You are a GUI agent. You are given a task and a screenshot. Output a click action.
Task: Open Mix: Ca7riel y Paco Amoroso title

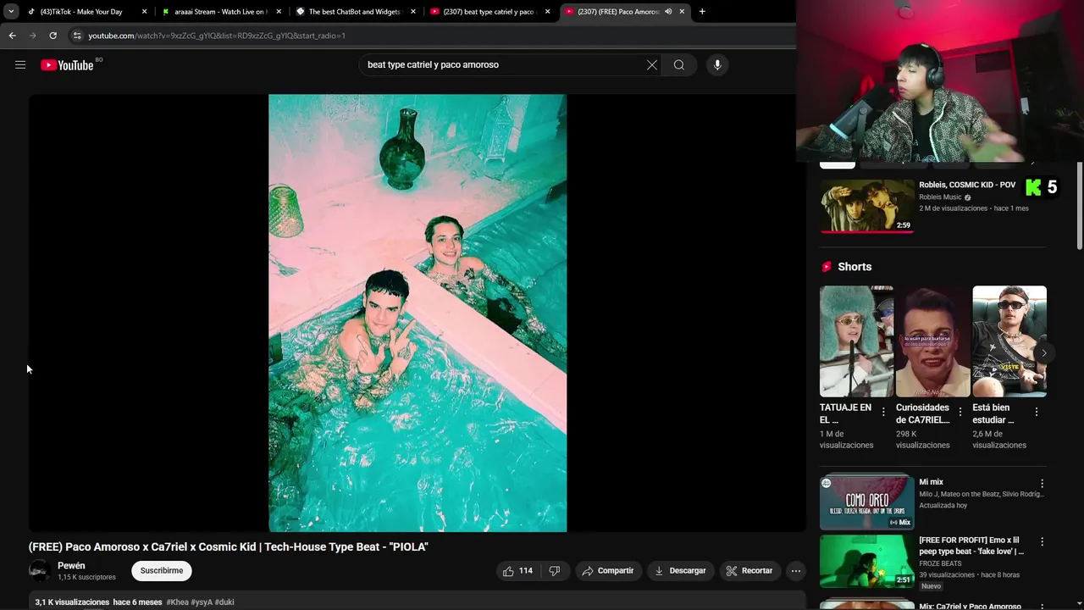(970, 606)
